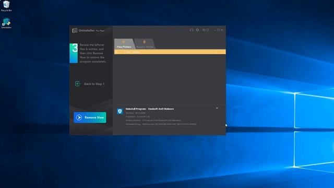Click the Uninstallor logo icon
The width and height of the screenshot is (334, 188).
tap(75, 30)
